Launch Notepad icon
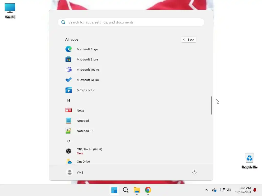Viewport: 262px width, 196px height. (69, 120)
